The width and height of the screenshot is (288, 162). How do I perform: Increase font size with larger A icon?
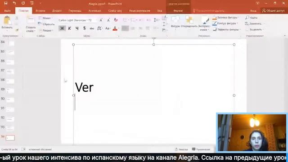[x=101, y=20]
